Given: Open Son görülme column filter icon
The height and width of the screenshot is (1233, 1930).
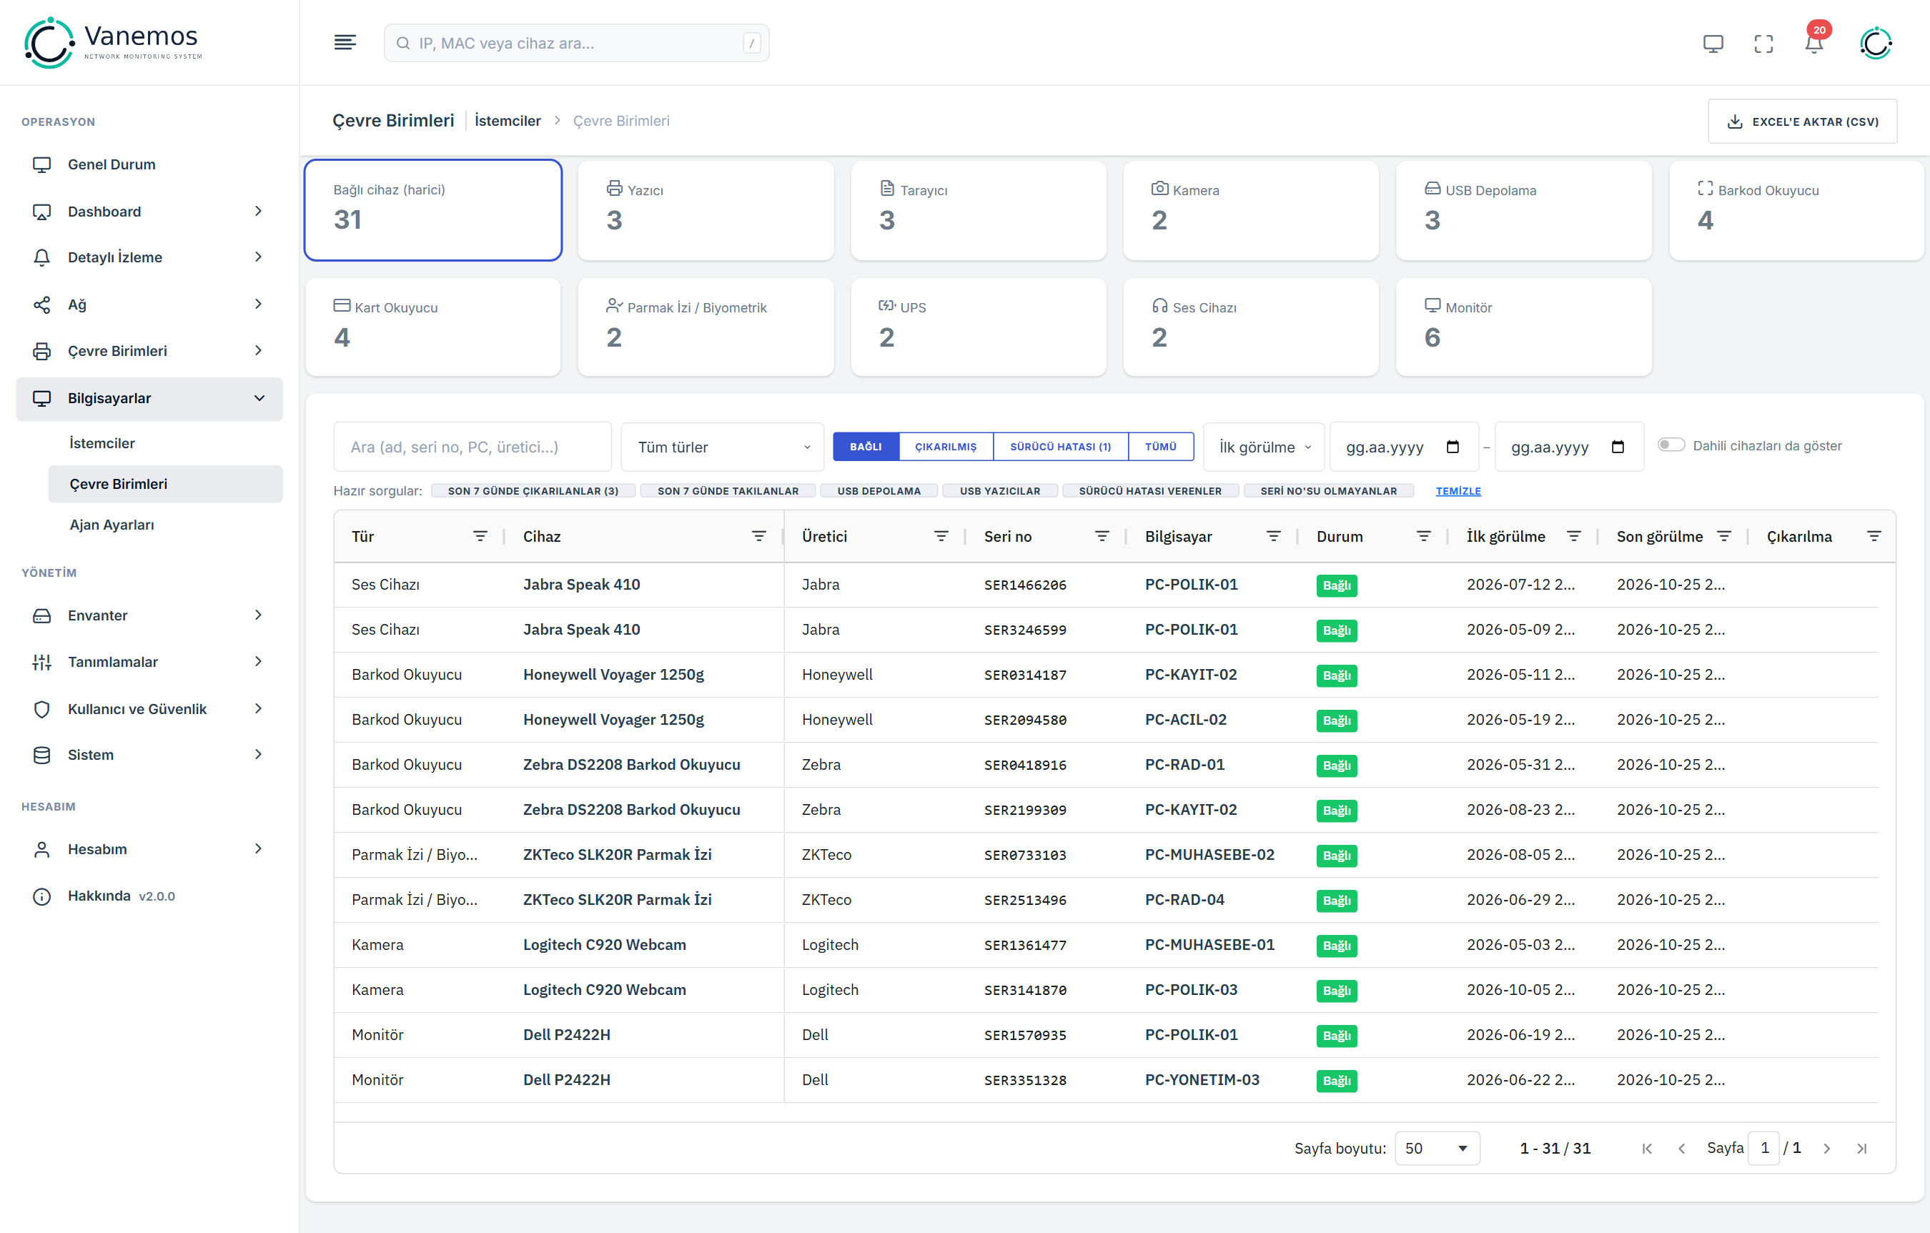Looking at the screenshot, I should [x=1723, y=536].
